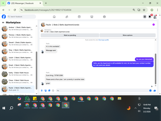The width and height of the screenshot is (161, 121).
Task: Open the Facebook menu grid icon
Action: 145,17
